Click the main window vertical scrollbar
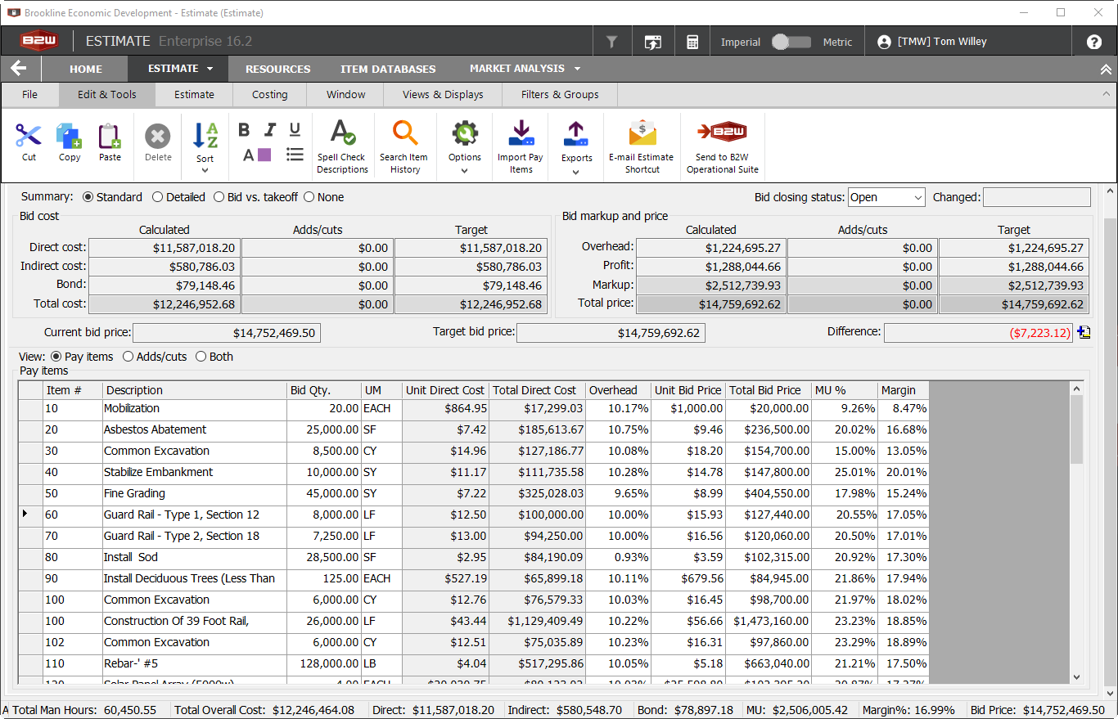 [x=1111, y=442]
